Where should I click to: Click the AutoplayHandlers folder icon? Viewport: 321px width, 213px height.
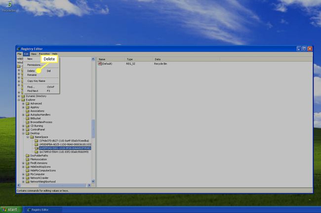coord(28,115)
